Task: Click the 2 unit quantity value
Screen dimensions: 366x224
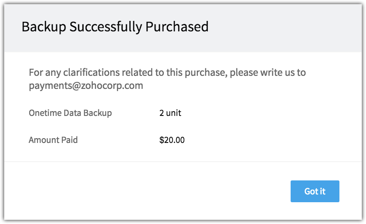Action: point(170,113)
